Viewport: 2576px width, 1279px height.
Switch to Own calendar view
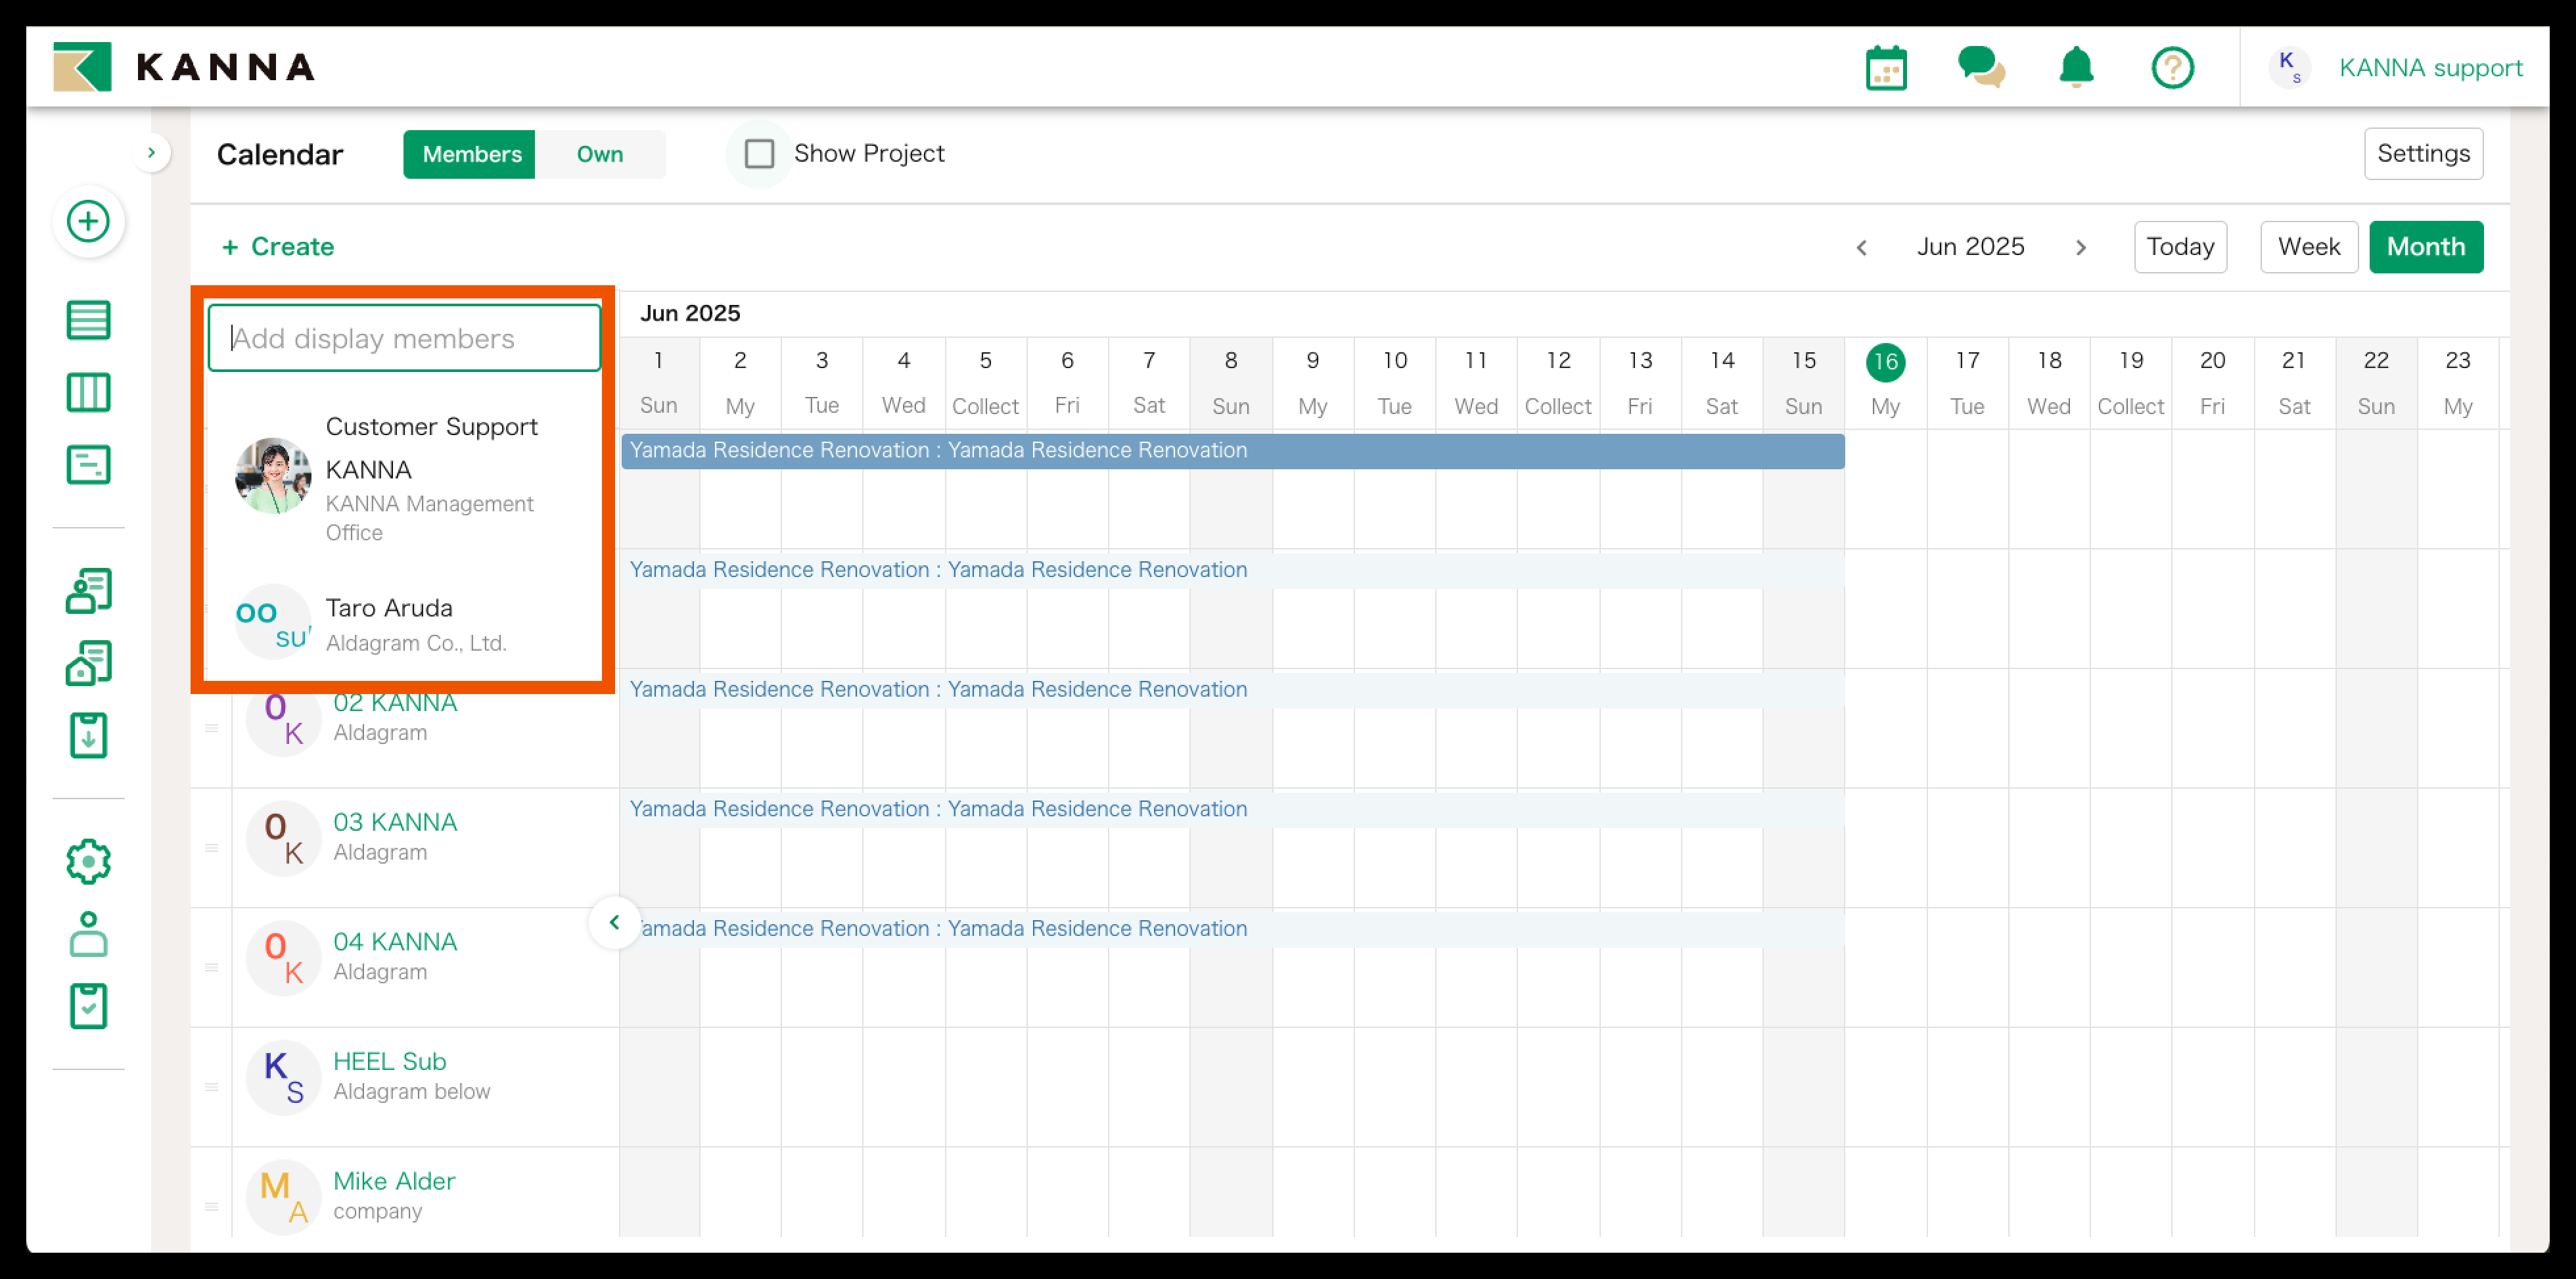599,154
